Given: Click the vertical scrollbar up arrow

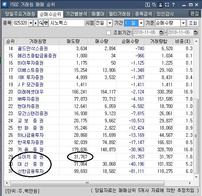Looking at the screenshot, I should (x=196, y=41).
